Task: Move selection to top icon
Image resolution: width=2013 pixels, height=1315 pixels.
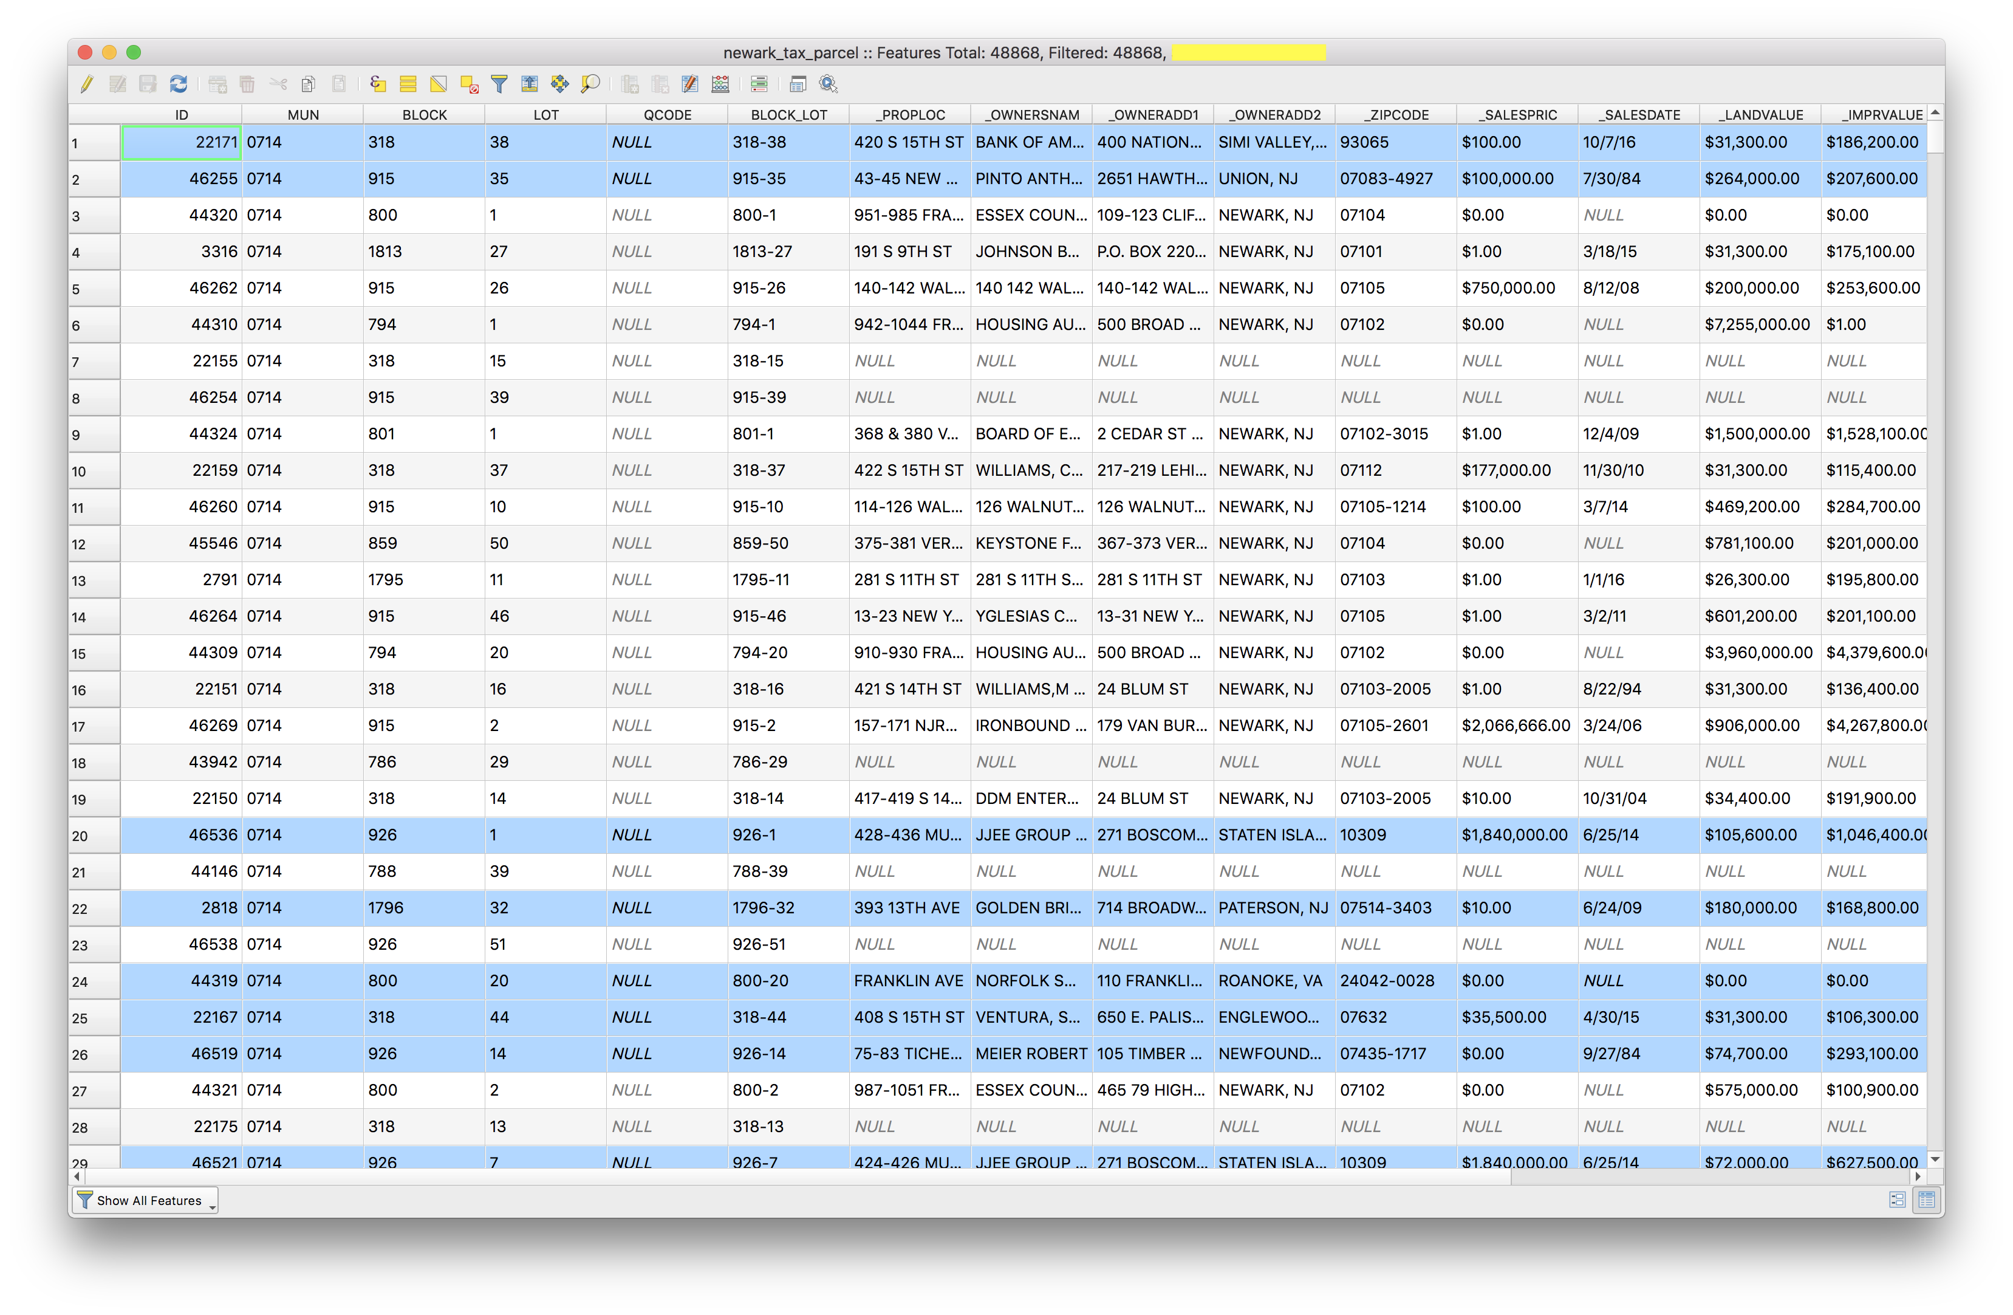Action: coord(530,84)
